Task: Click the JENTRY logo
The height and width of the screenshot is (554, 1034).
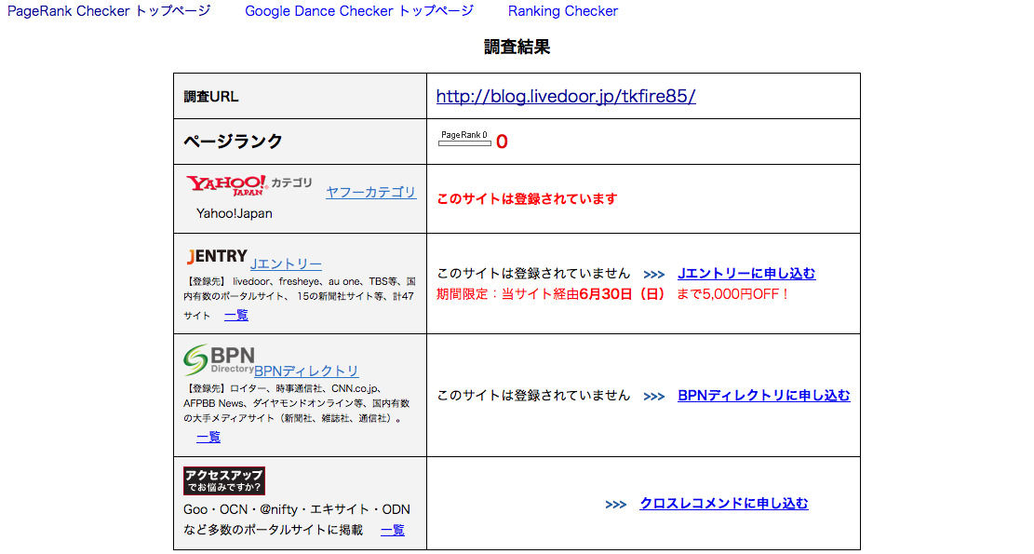Action: tap(217, 256)
